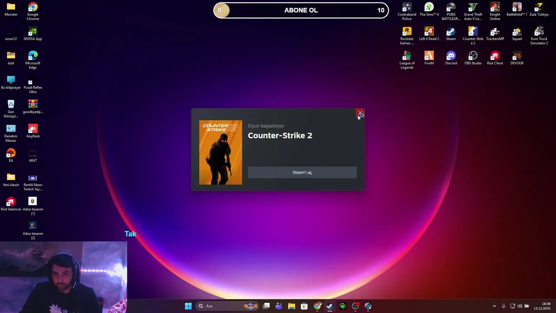The image size is (556, 313).
Task: Select Contraband Police desktop shortcut
Action: [407, 11]
